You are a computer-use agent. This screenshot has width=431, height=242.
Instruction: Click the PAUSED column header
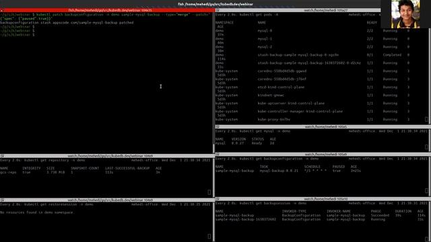338,167
